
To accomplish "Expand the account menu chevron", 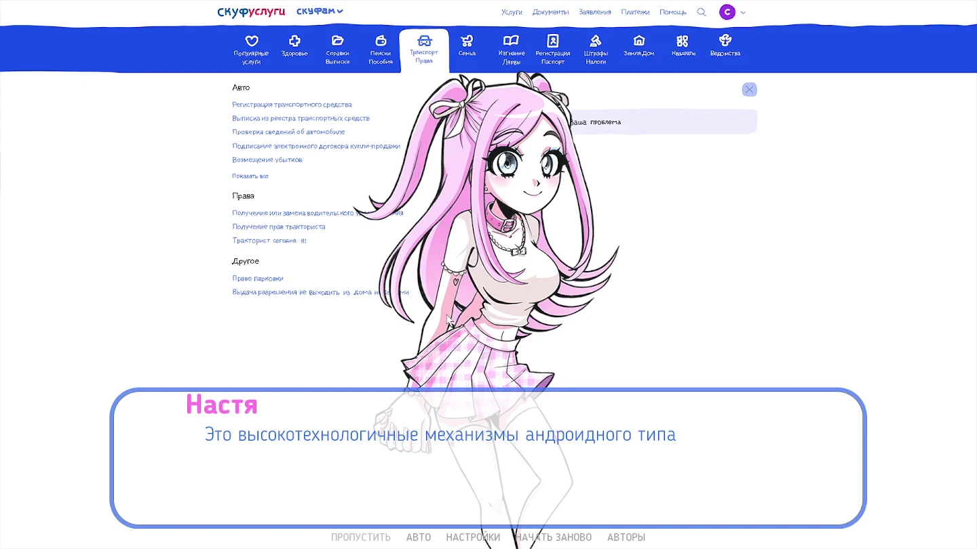I will [x=743, y=12].
